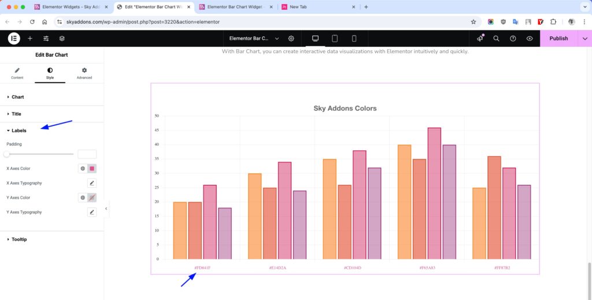Switch to desktop preview mode
592x300 pixels.
click(315, 39)
